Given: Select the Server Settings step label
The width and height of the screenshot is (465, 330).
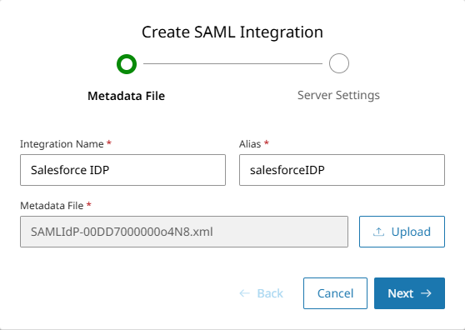Looking at the screenshot, I should [x=338, y=95].
